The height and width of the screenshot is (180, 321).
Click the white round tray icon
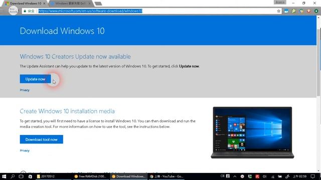(242, 176)
